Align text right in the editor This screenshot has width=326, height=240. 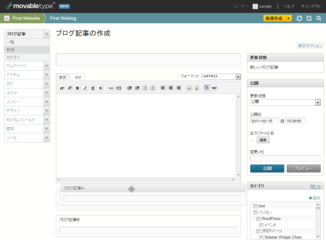(x=178, y=88)
